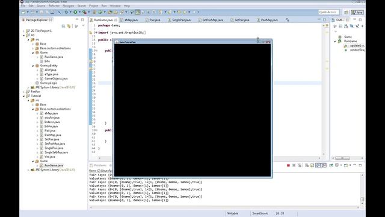Click the Open Perspective icon beside Java
The height and width of the screenshot is (217, 385).
[346, 12]
